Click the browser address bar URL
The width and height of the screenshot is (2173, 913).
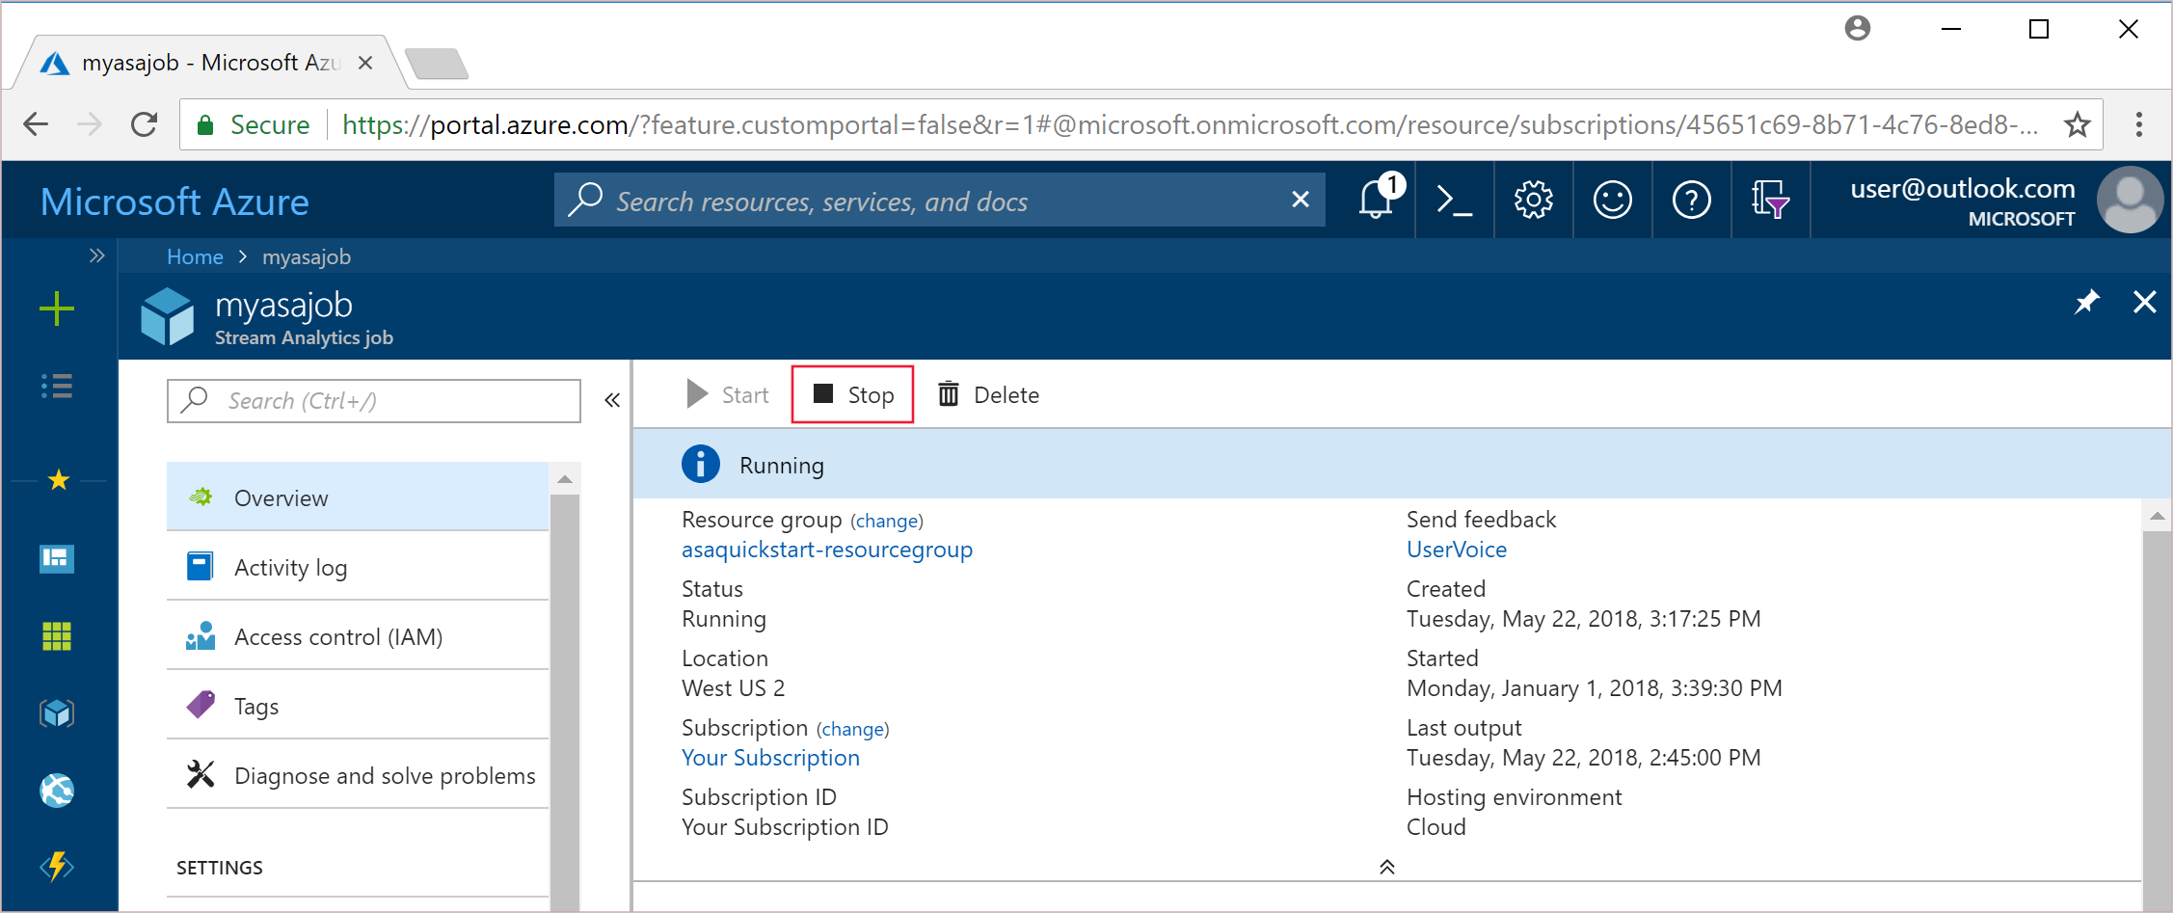click(1191, 124)
